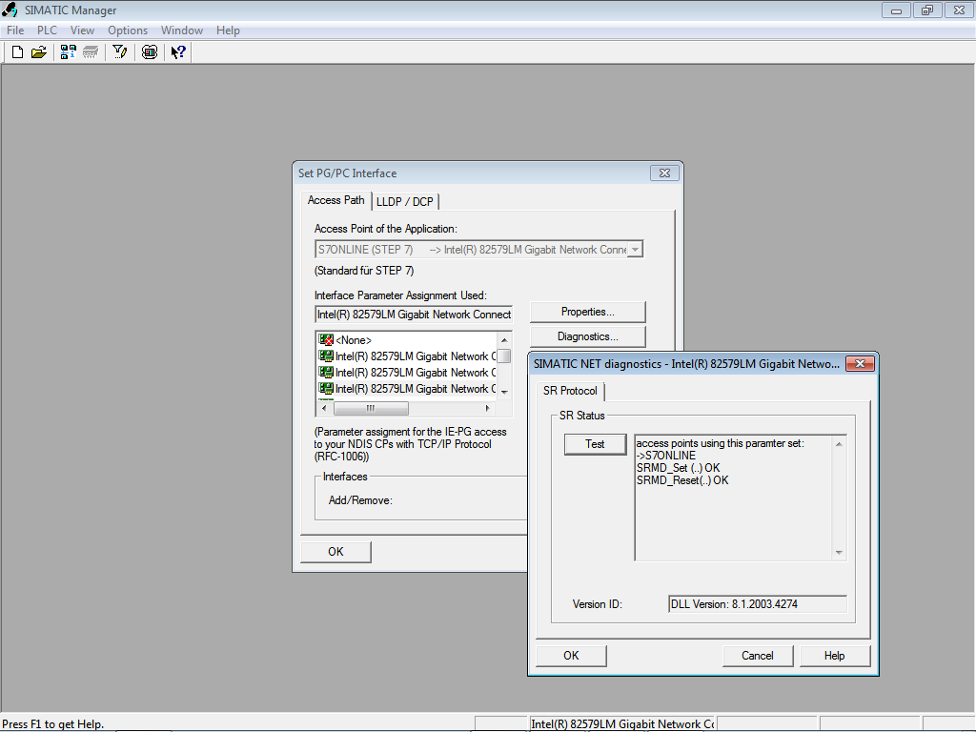This screenshot has width=976, height=732.
Task: Click the SR Status output scroll up arrow
Action: pos(839,444)
